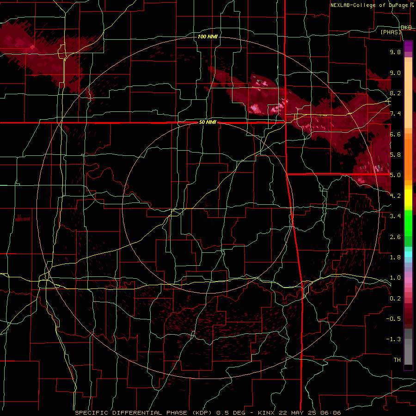416x416 pixels.
Task: Click the 7.4 legend value
Action: coord(395,114)
